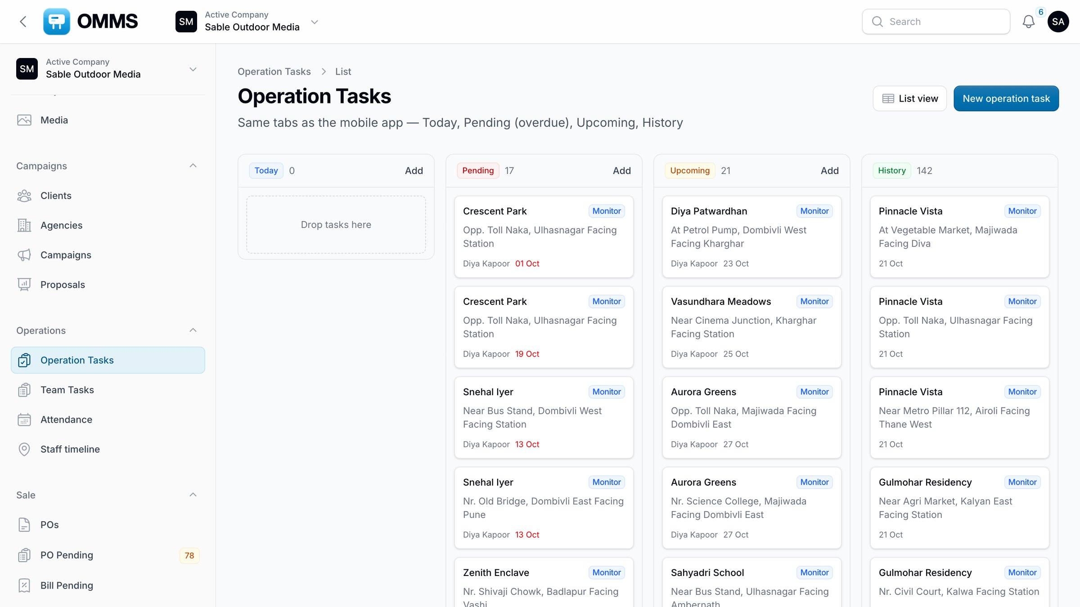Click the Operation Tasks clipboard icon
Viewport: 1080px width, 607px height.
[x=24, y=360]
